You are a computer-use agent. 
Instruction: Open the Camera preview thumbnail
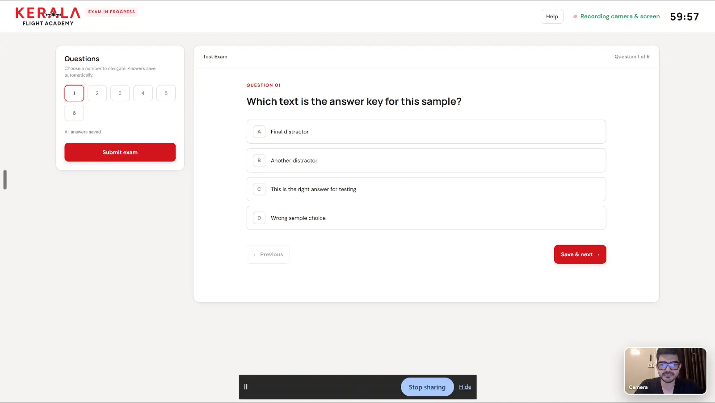tap(665, 371)
